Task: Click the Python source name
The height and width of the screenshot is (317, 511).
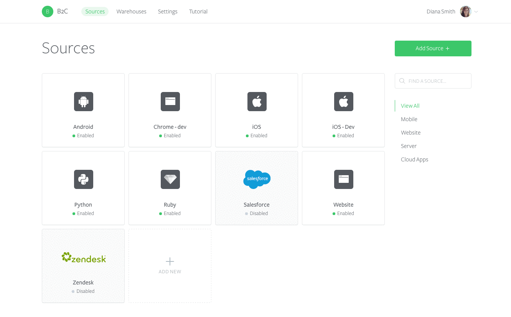Action: (83, 205)
